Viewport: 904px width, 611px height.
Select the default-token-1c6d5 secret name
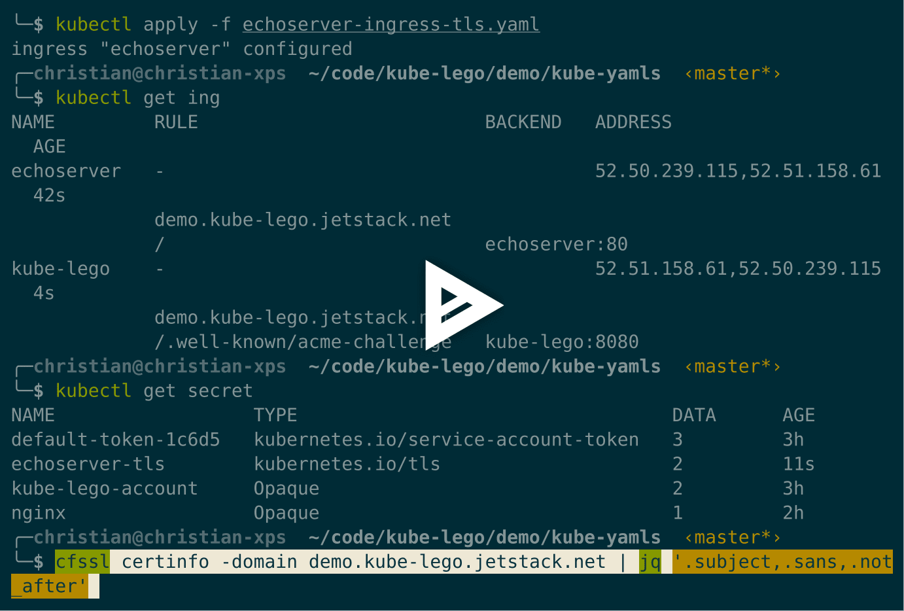click(x=114, y=439)
